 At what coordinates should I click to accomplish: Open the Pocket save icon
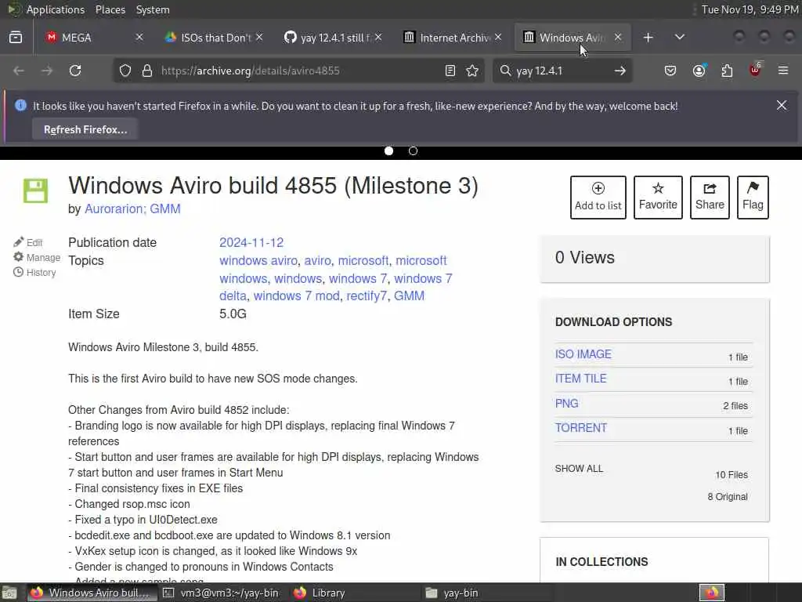click(670, 71)
